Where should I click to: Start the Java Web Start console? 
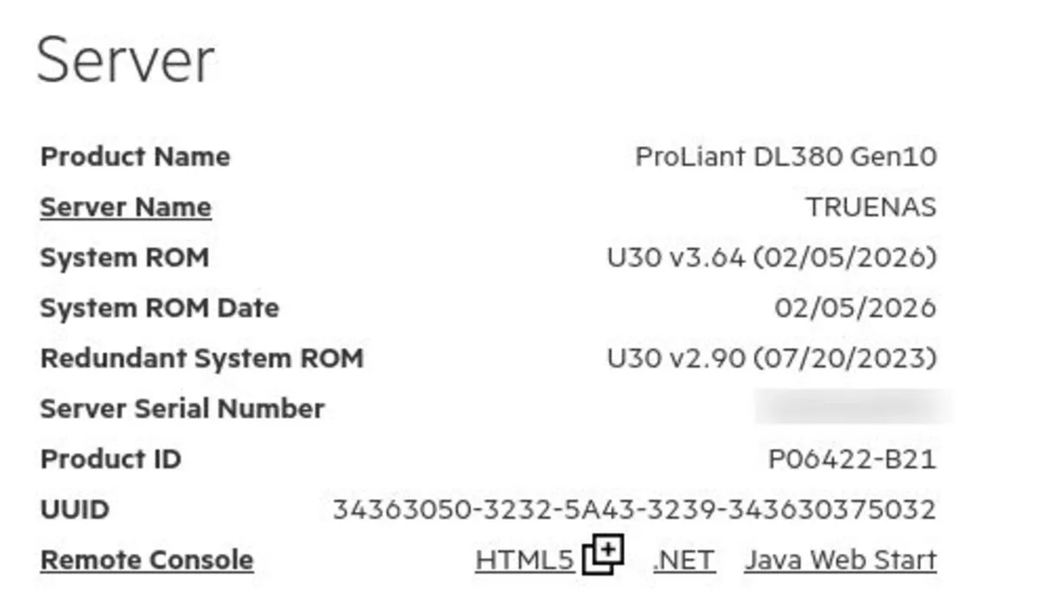[841, 559]
